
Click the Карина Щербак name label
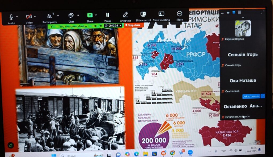click(x=234, y=39)
